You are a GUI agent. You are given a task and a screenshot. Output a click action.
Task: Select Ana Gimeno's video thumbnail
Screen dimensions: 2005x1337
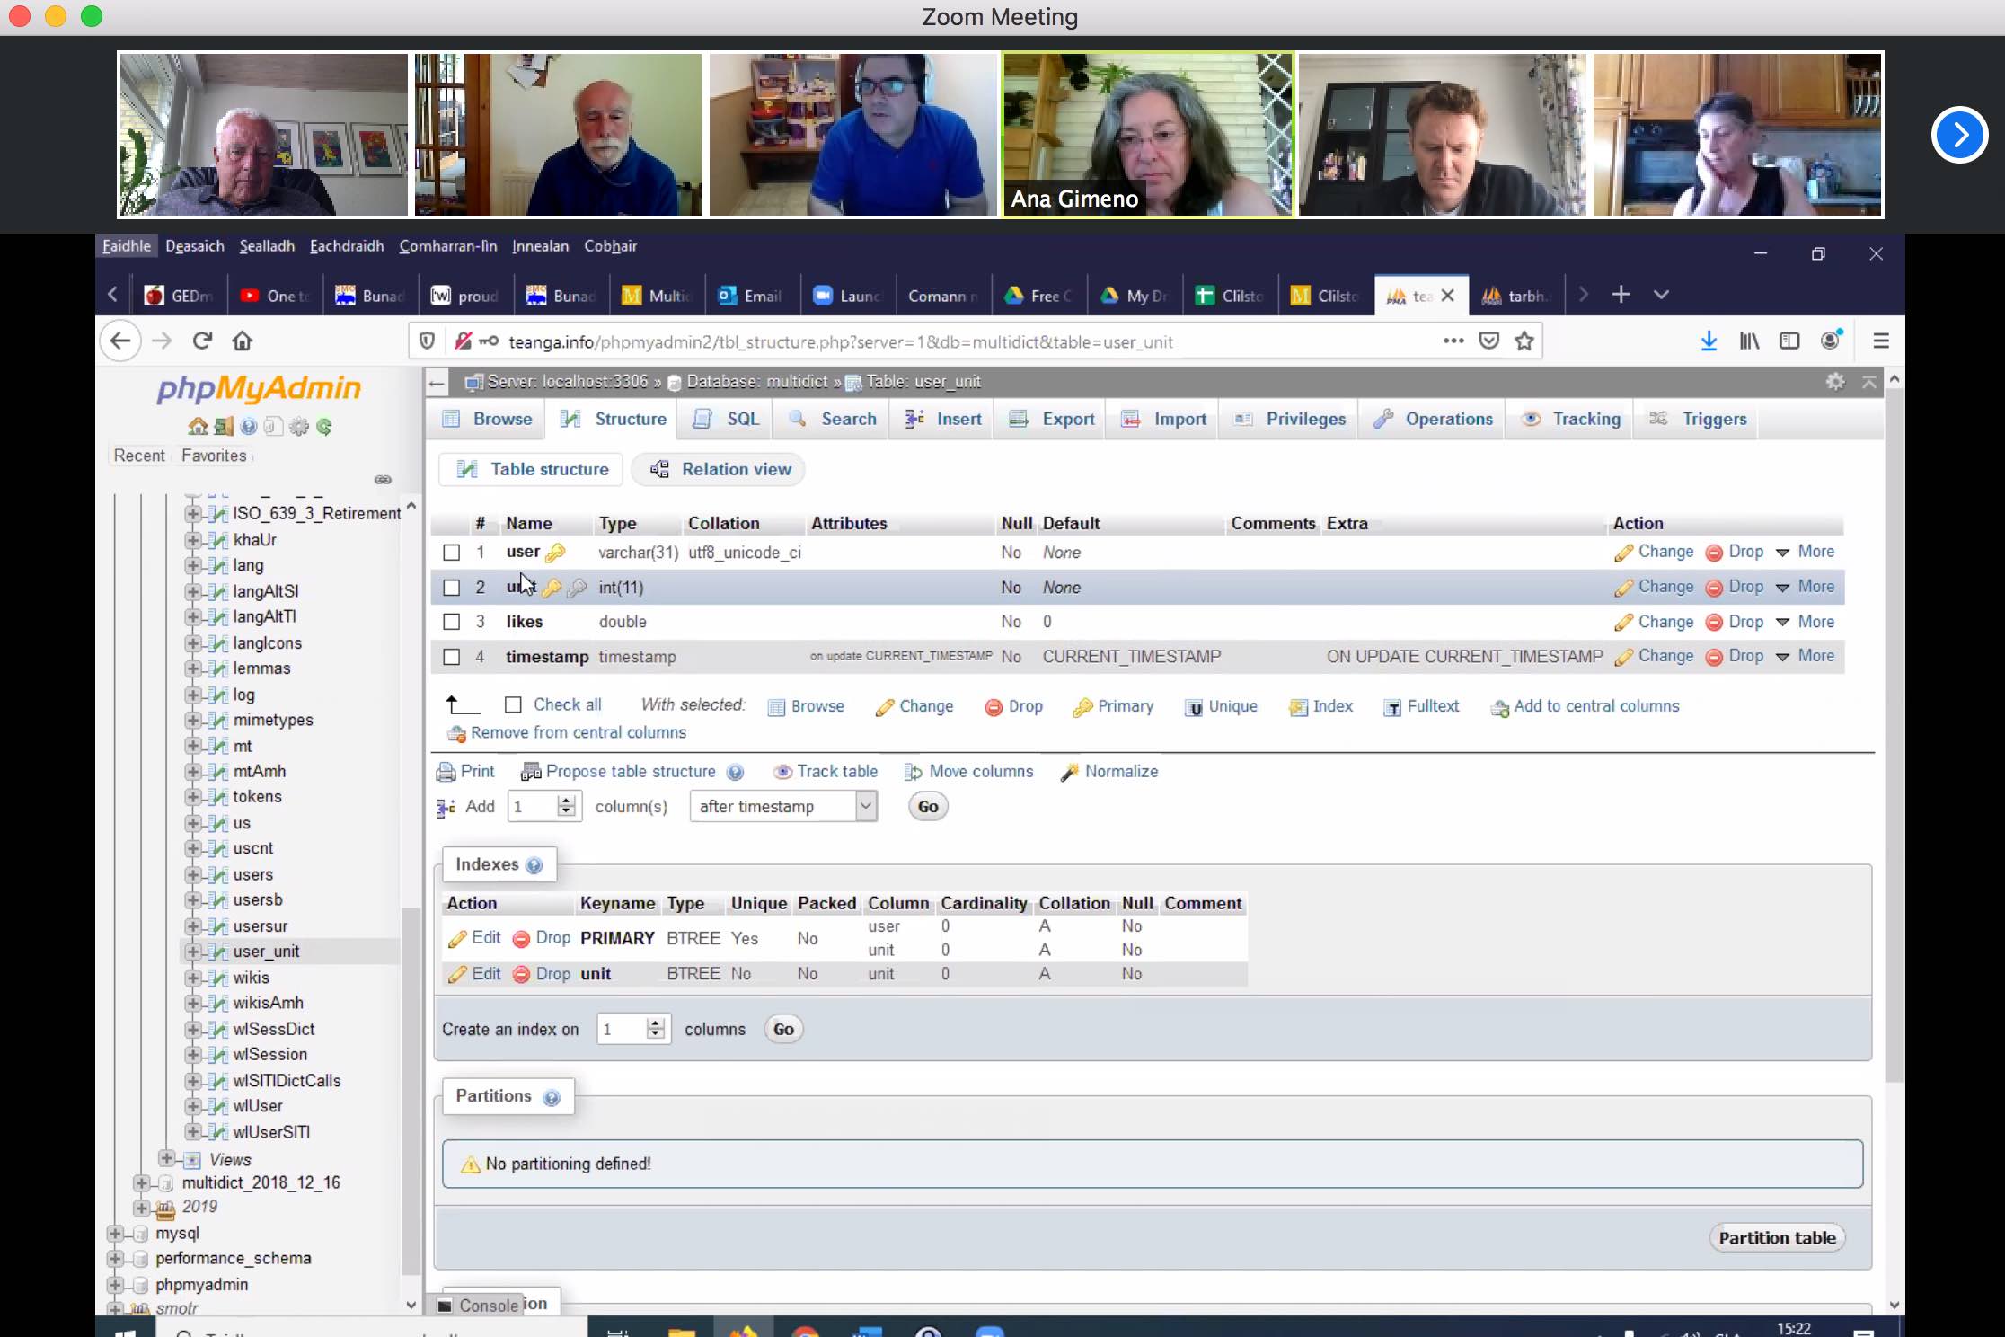(1148, 135)
